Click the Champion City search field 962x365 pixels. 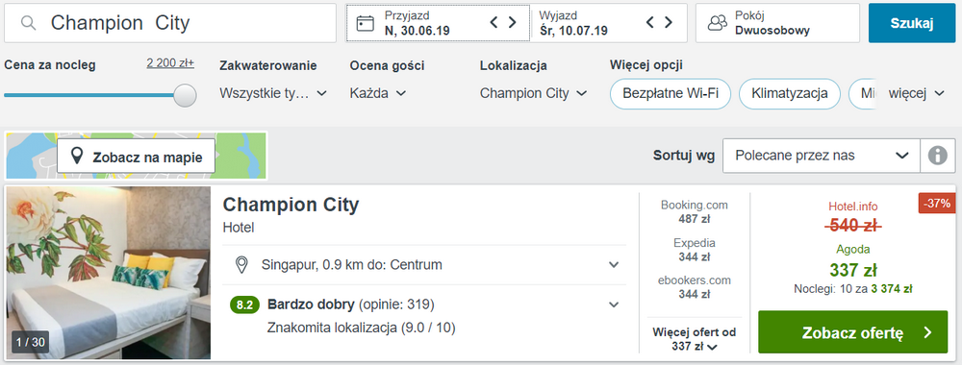tap(170, 23)
